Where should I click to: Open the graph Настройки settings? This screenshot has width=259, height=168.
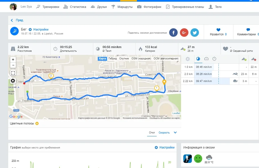pos(164,147)
